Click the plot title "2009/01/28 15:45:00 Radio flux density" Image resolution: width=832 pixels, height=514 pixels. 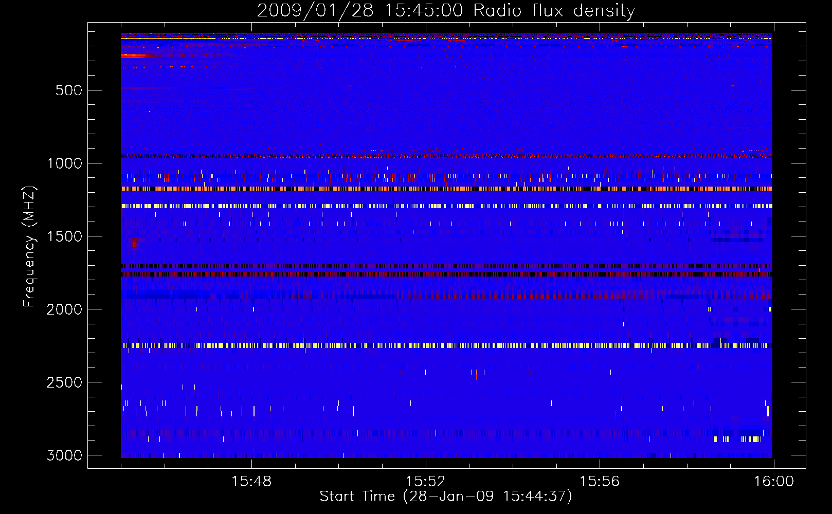coord(446,11)
